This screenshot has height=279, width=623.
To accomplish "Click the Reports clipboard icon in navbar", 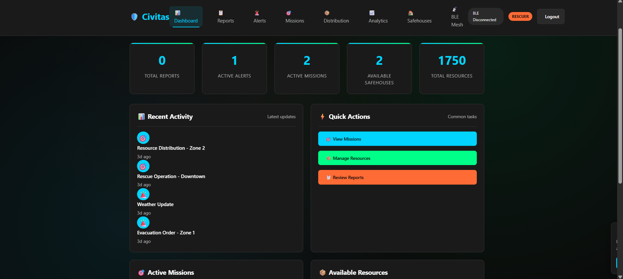I will point(221,13).
